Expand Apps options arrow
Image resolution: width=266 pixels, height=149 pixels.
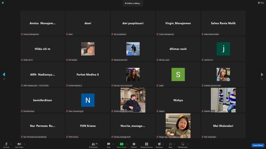coord(174,144)
